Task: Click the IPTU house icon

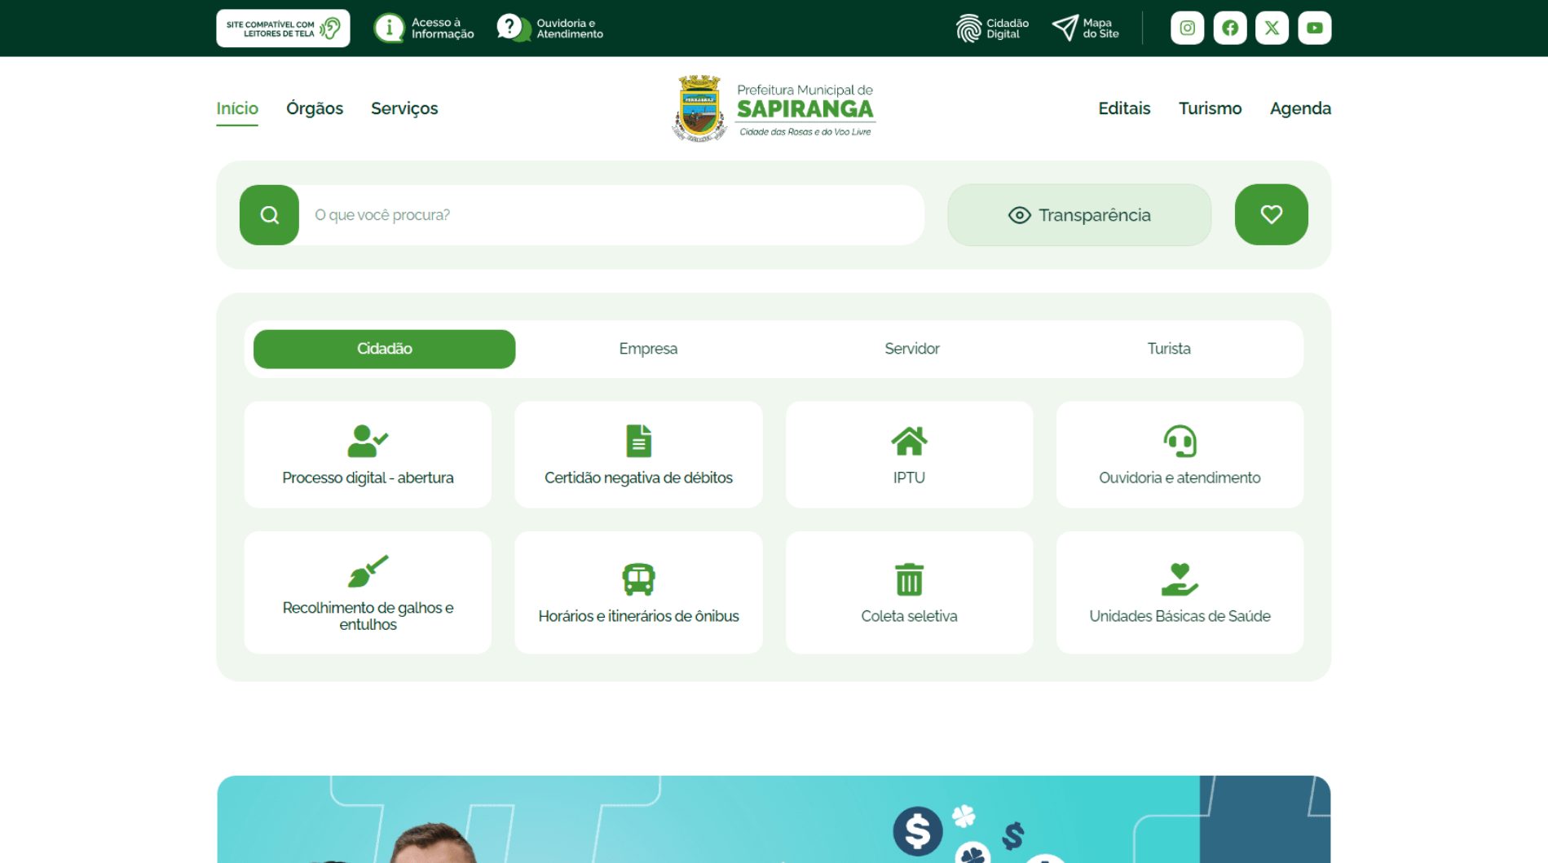Action: click(x=909, y=441)
